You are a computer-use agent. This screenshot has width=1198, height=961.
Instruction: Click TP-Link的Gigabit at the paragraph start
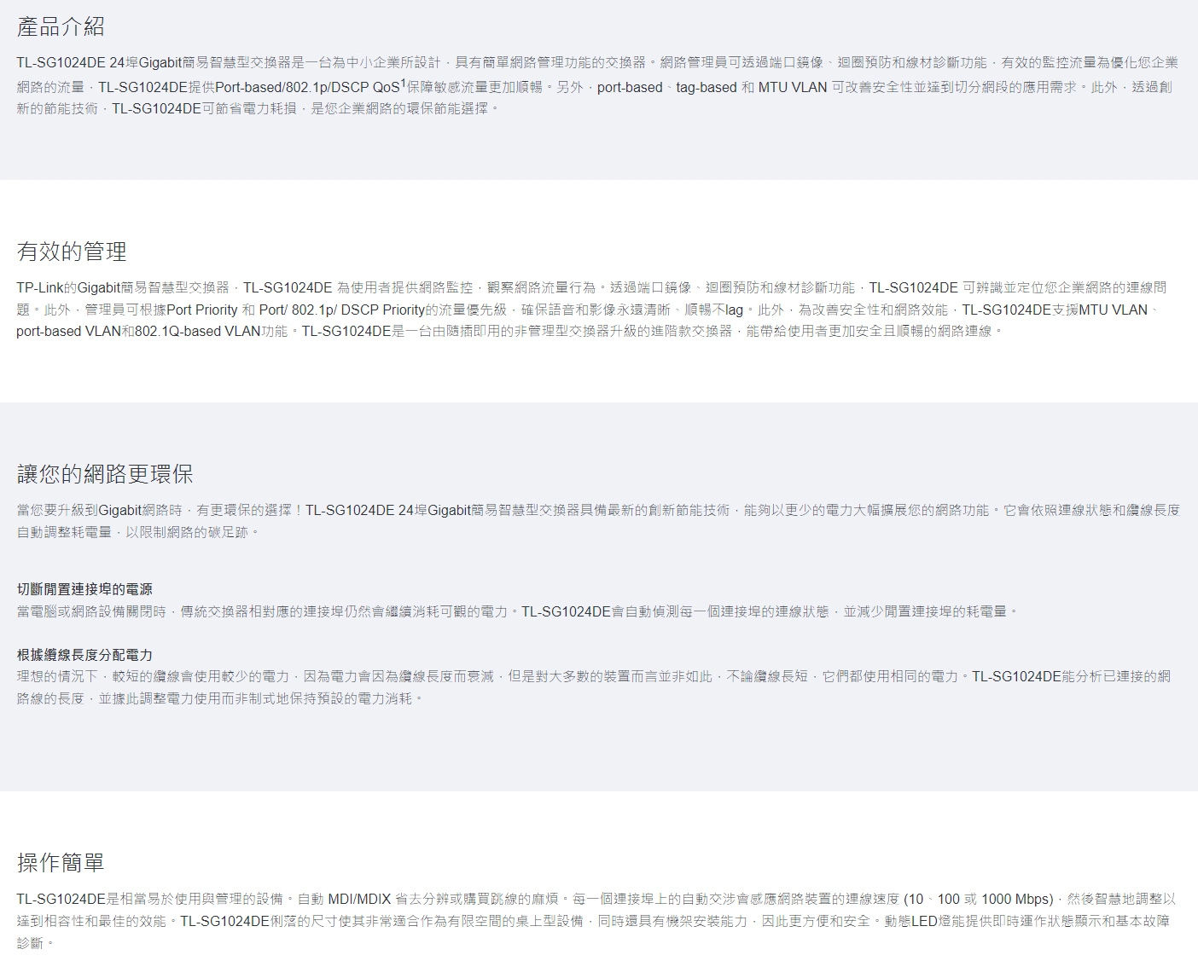pyautogui.click(x=68, y=287)
